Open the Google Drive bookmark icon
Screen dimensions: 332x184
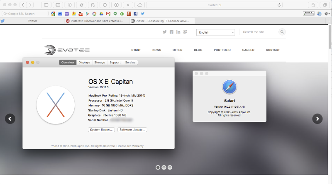(x=101, y=14)
